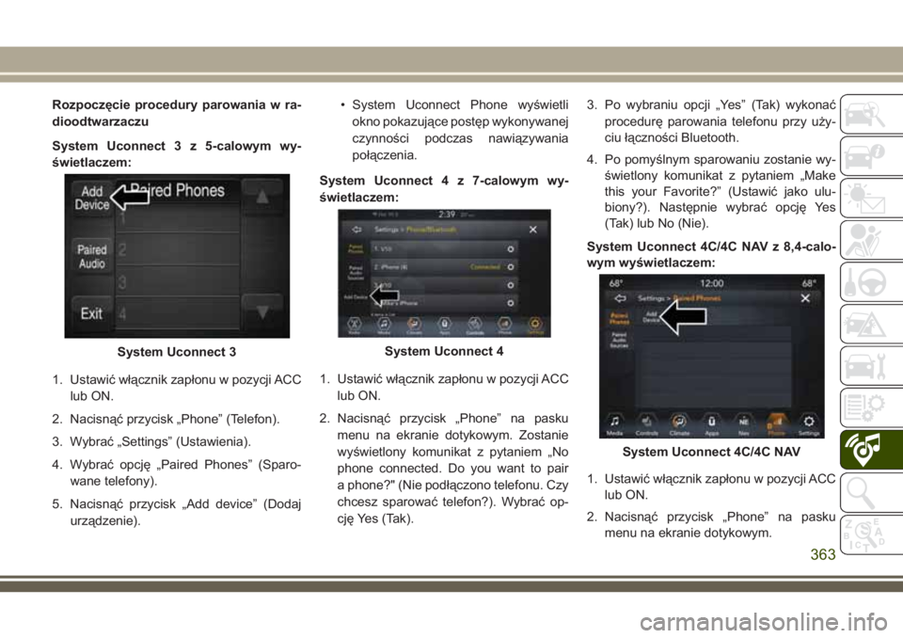Open the technical specifications gear chapter icon
903x638 pixels.
[x=870, y=407]
